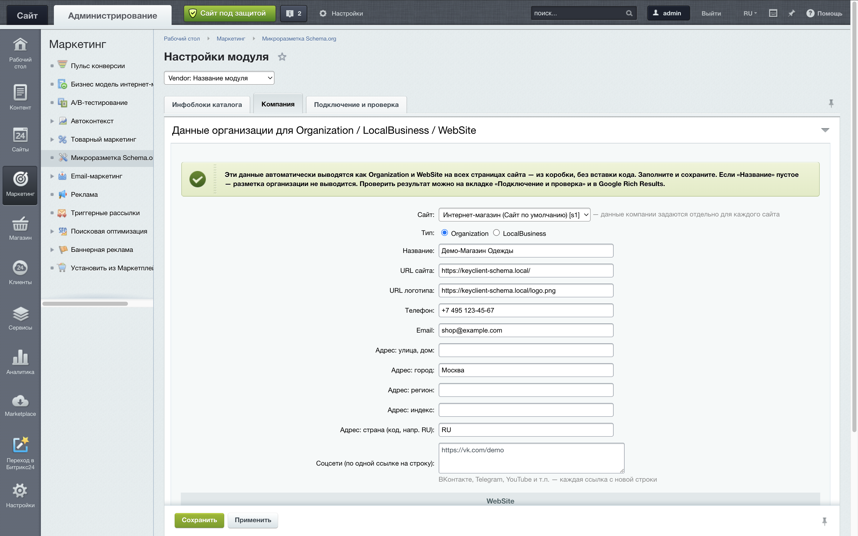The width and height of the screenshot is (858, 536).
Task: Open Клиенты section in sidebar
Action: coord(20,272)
